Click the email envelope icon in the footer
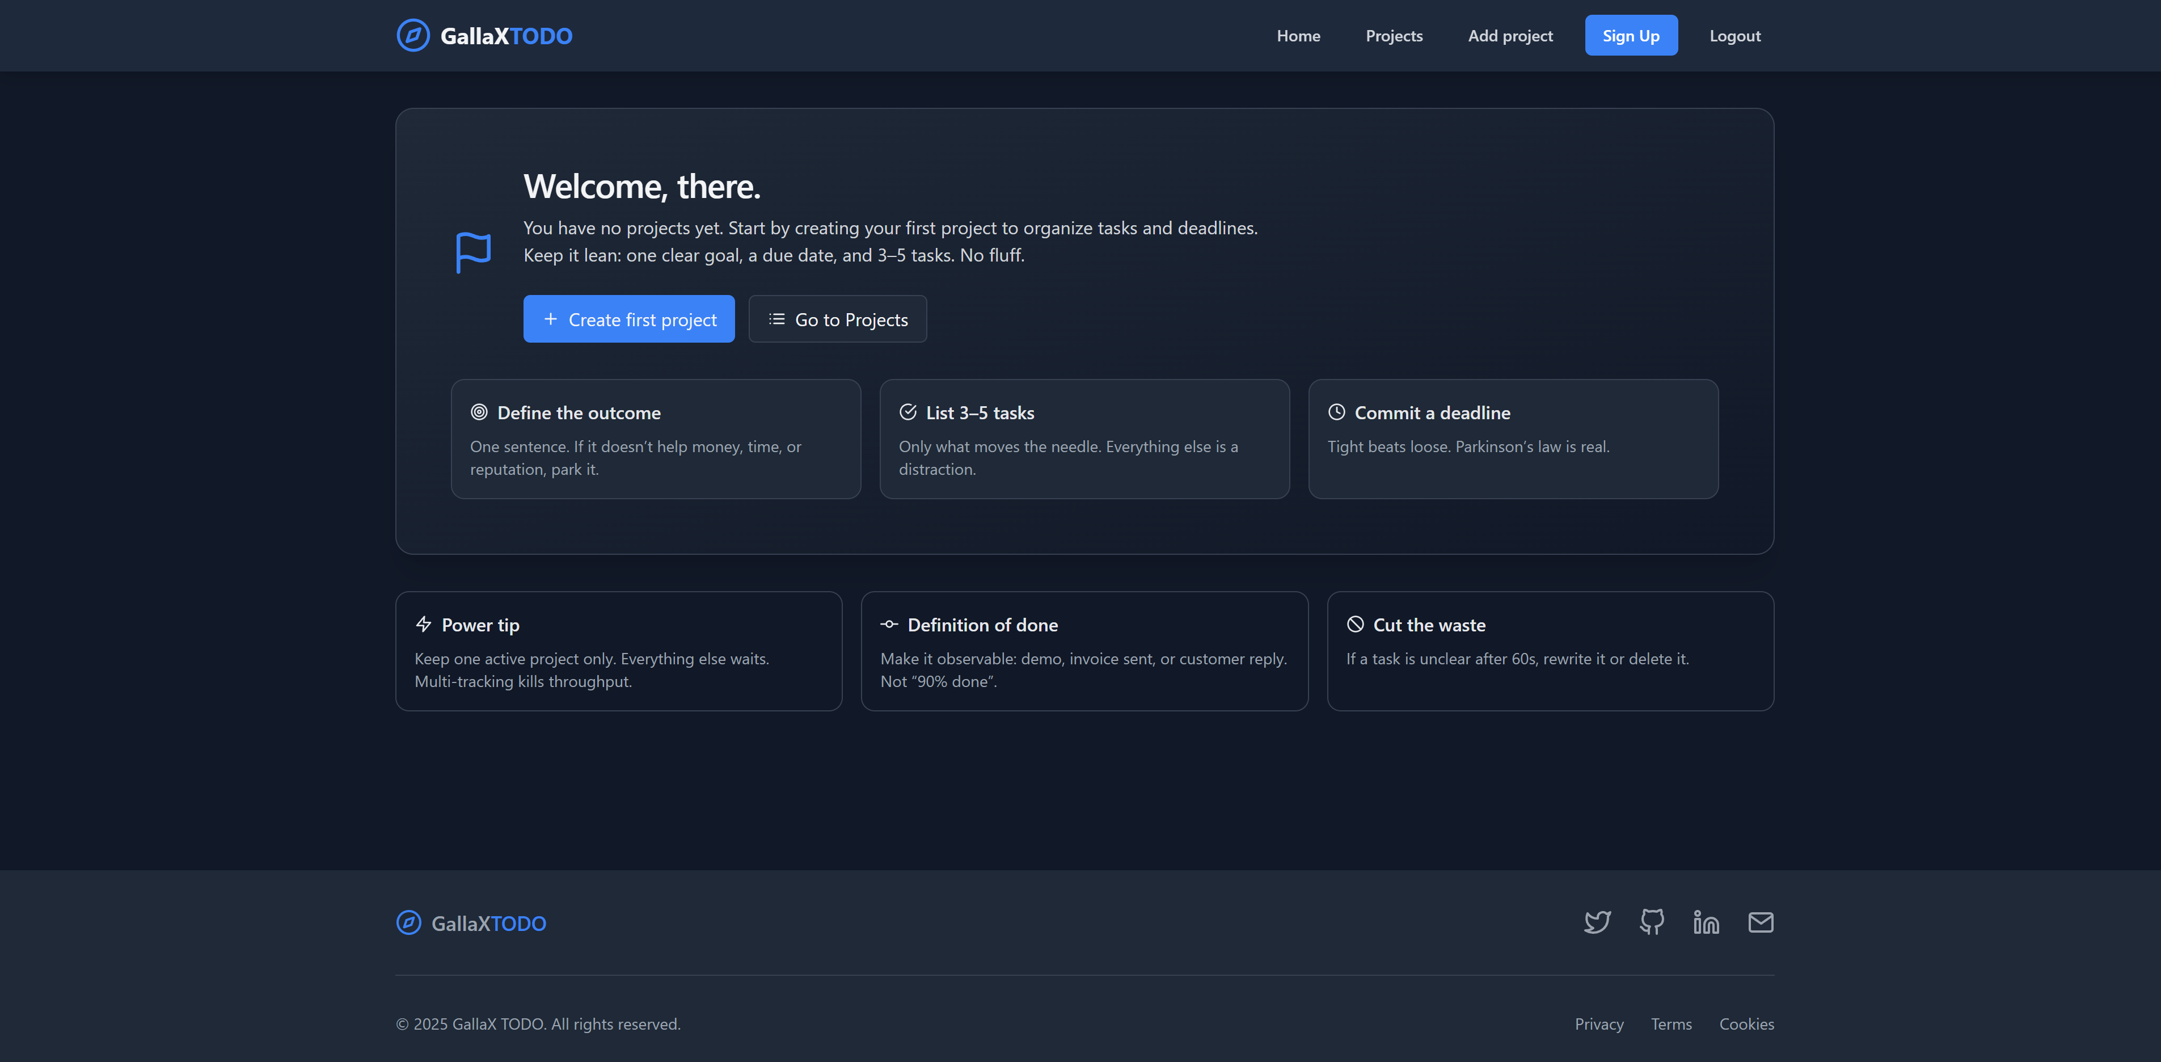 [1760, 922]
